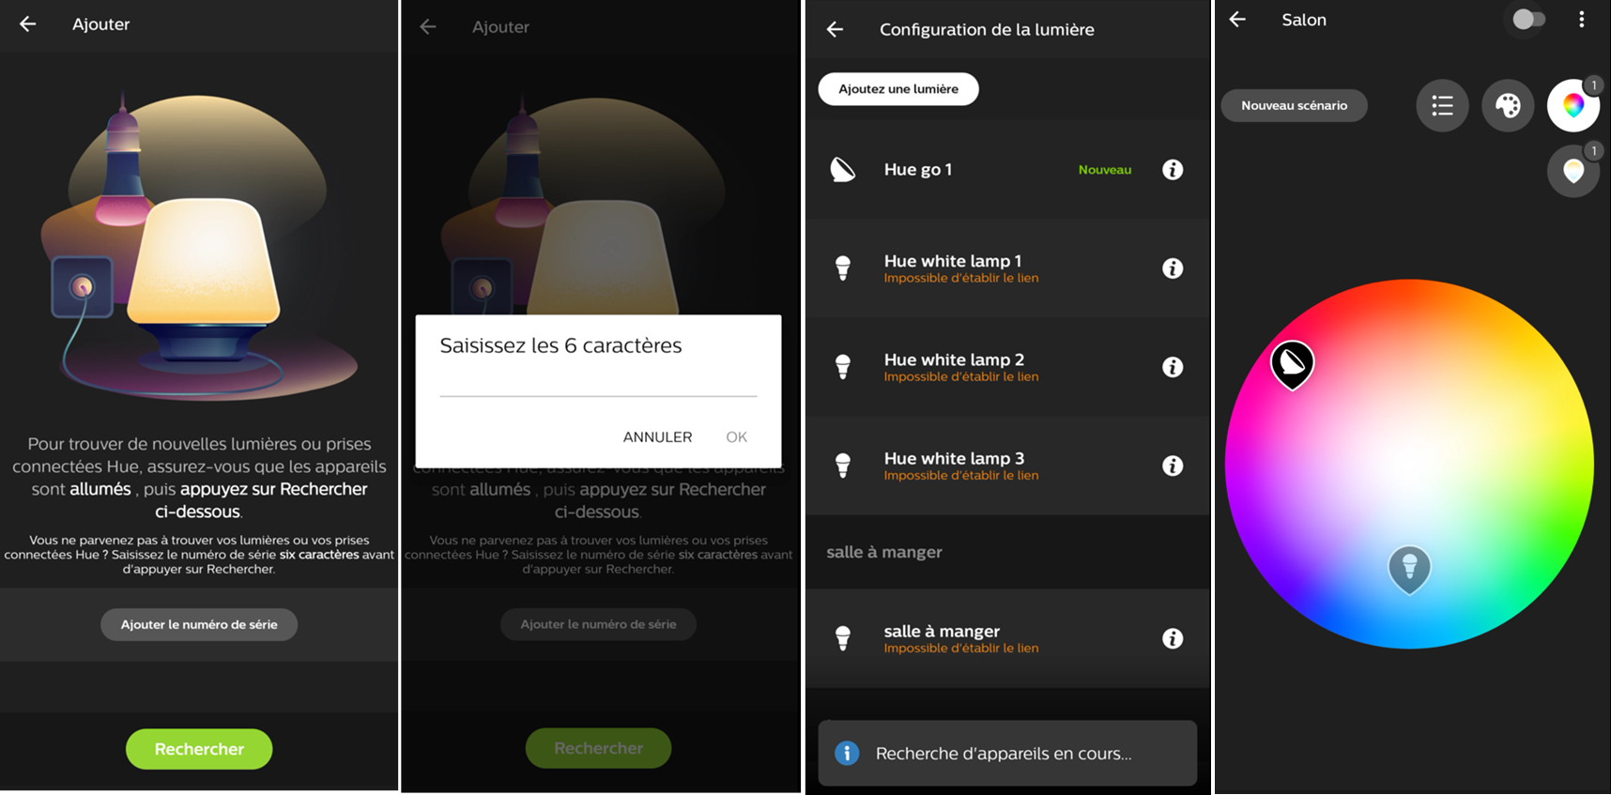
Task: Select Hue go marker on color wheel
Action: 1292,364
